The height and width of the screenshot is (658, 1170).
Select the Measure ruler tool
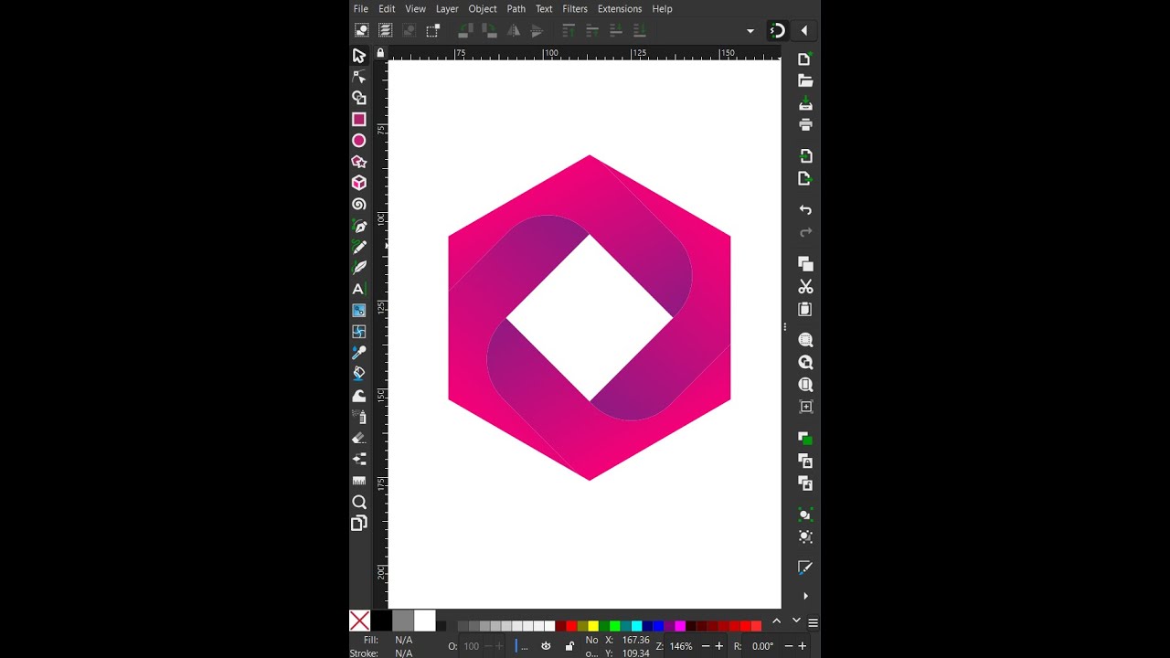point(359,481)
